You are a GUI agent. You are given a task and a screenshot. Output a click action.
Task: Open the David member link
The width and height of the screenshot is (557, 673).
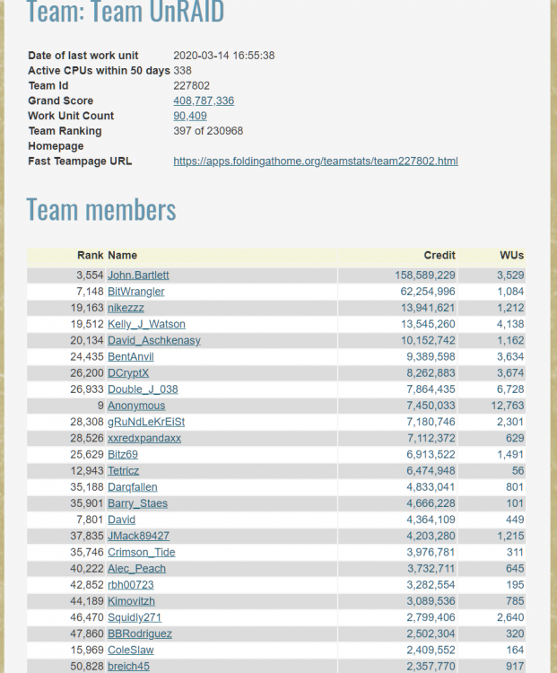[x=121, y=520]
